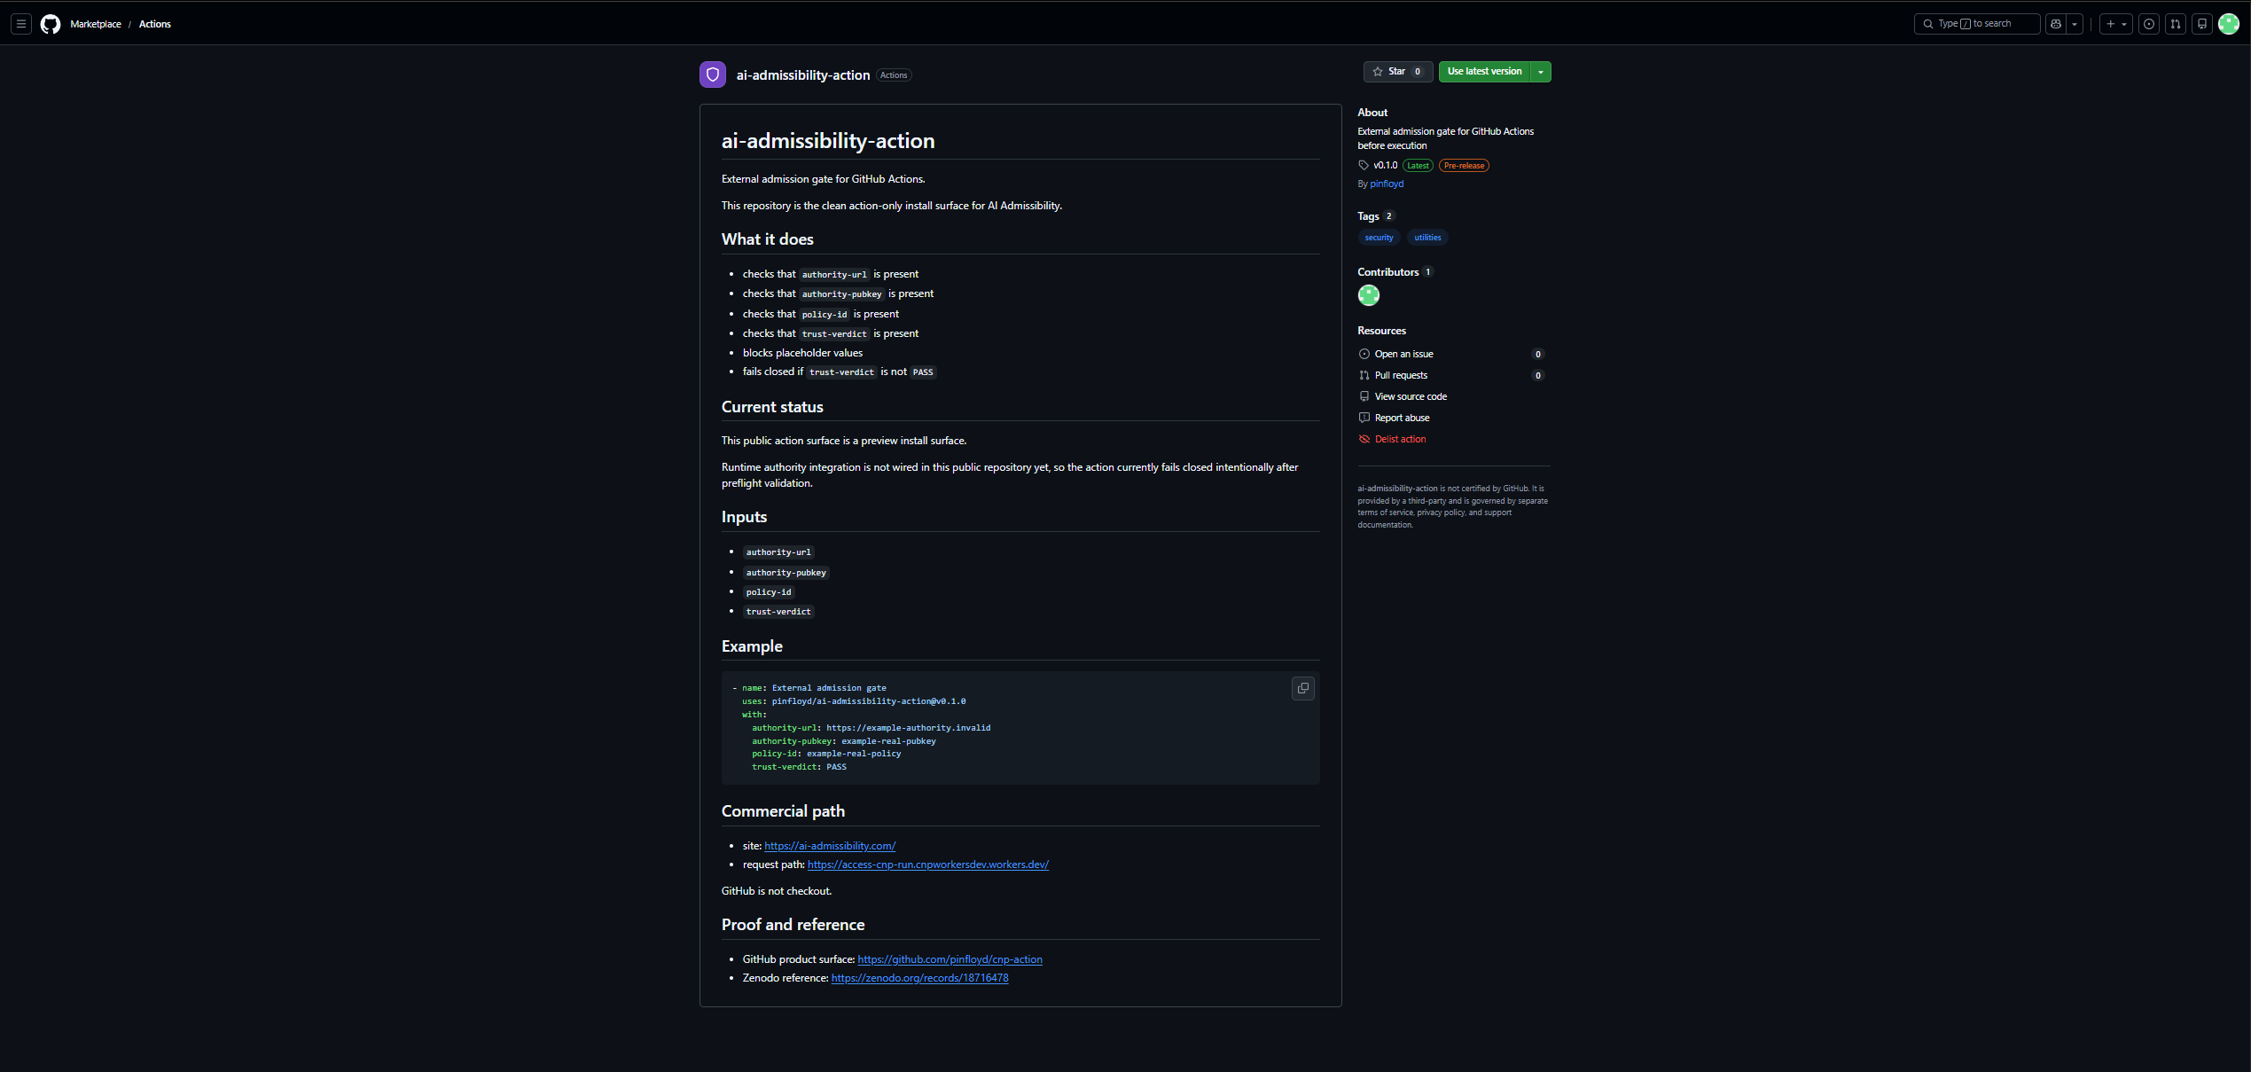Image resolution: width=2251 pixels, height=1072 pixels.
Task: Click the eye-slash icon beside Delist action
Action: 1364,439
